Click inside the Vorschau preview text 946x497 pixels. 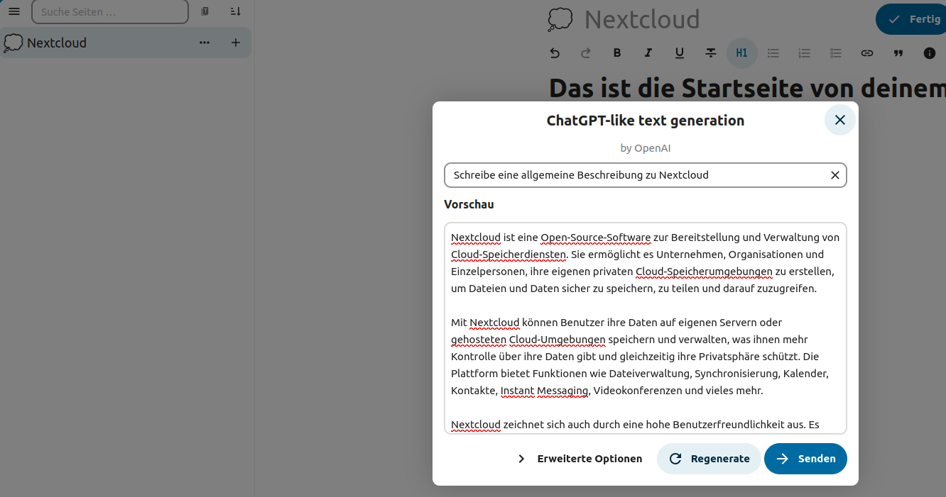[x=645, y=328]
